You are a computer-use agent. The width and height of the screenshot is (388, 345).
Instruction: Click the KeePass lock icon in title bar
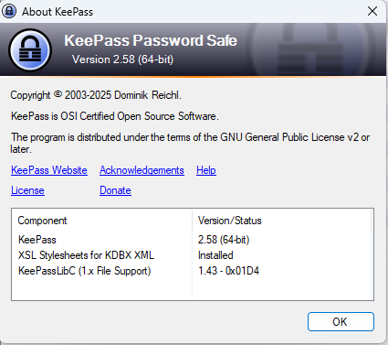pos(9,11)
